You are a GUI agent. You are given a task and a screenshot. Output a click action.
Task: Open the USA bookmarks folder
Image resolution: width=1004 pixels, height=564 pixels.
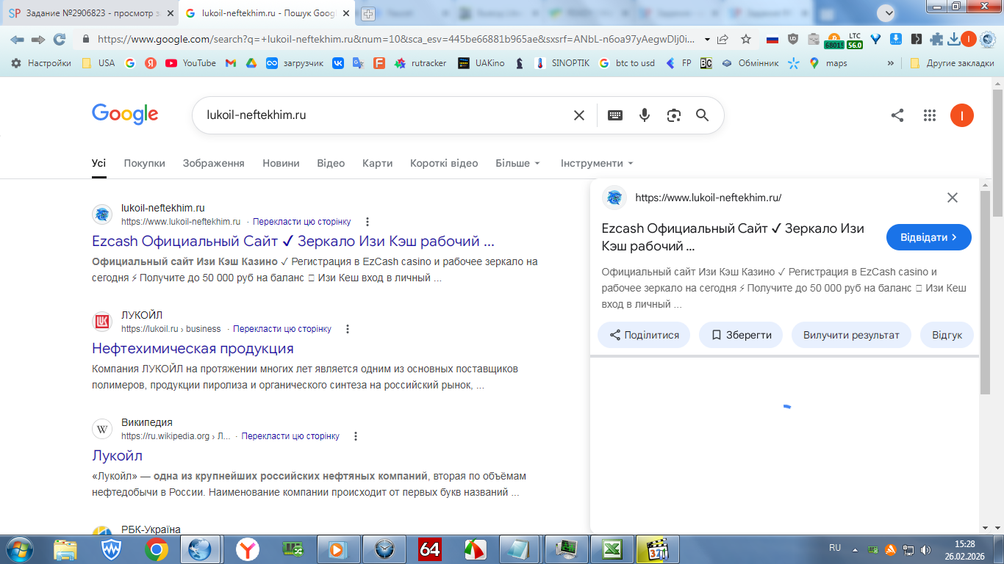(x=98, y=63)
